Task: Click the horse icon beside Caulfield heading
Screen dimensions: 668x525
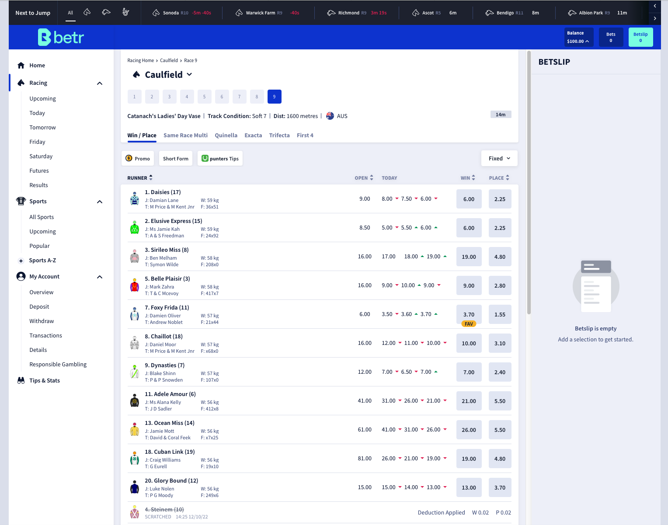Action: pos(136,74)
